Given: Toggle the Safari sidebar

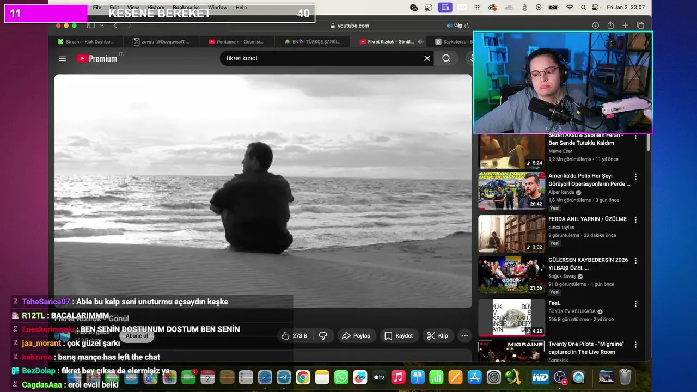Looking at the screenshot, I should [91, 26].
